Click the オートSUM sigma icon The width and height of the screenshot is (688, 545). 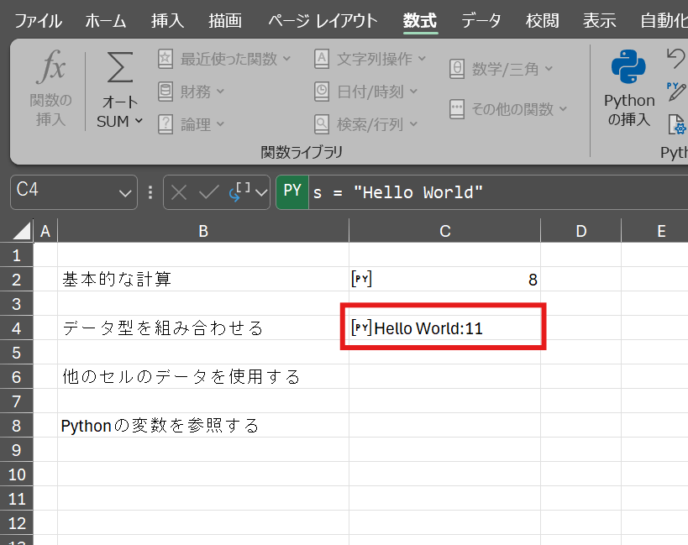pyautogui.click(x=119, y=69)
